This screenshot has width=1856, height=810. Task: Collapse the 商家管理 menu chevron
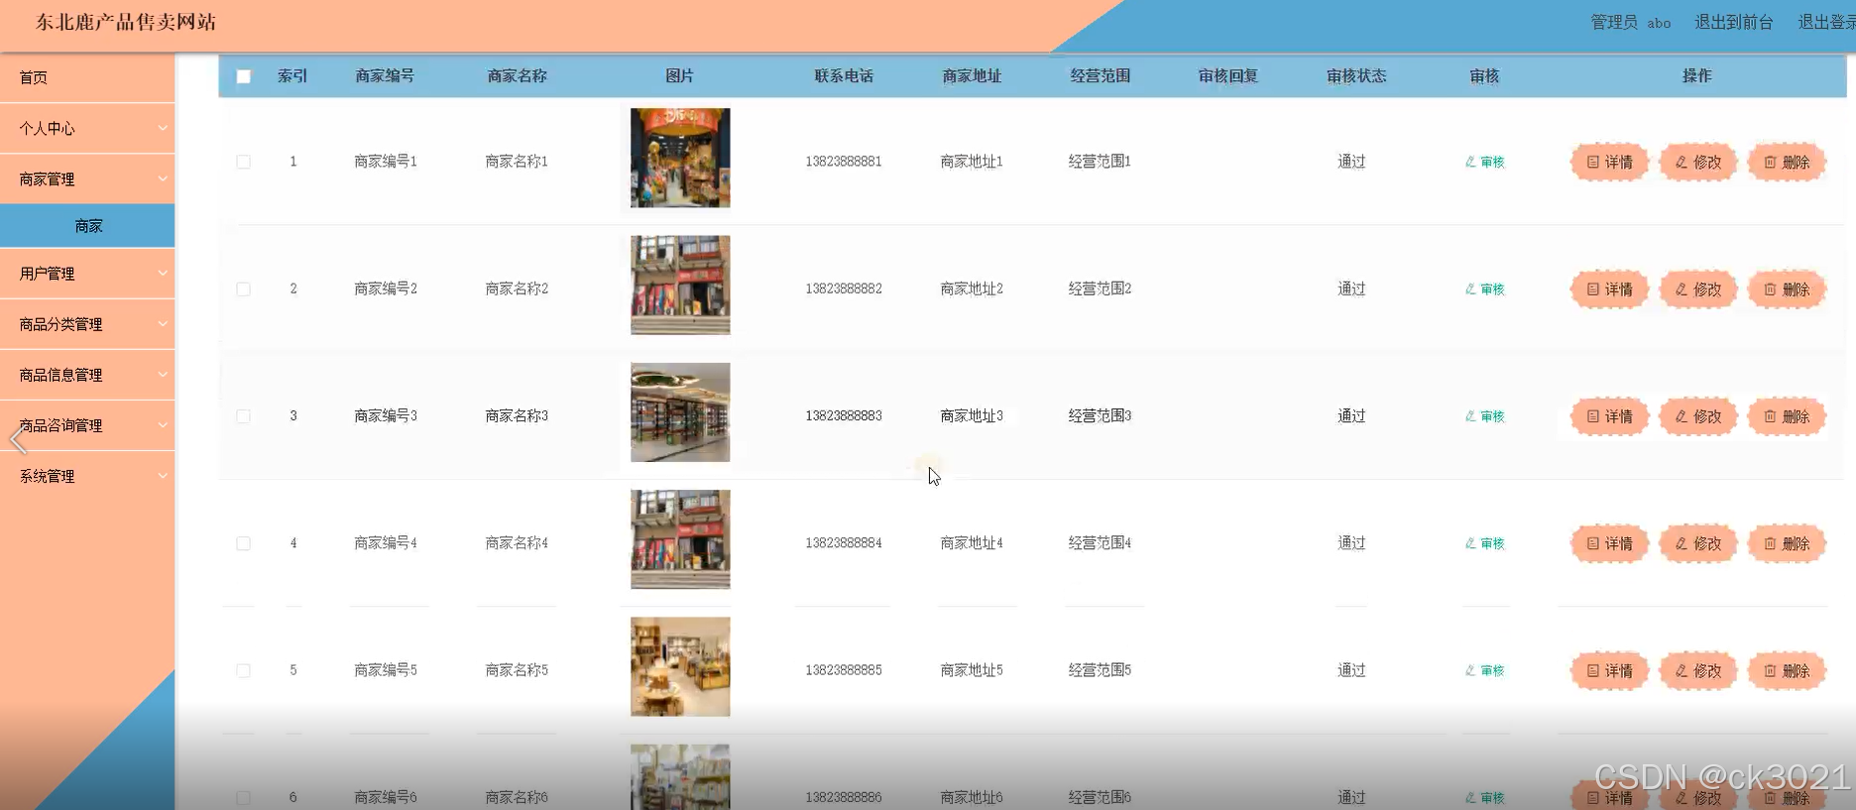coord(163,178)
